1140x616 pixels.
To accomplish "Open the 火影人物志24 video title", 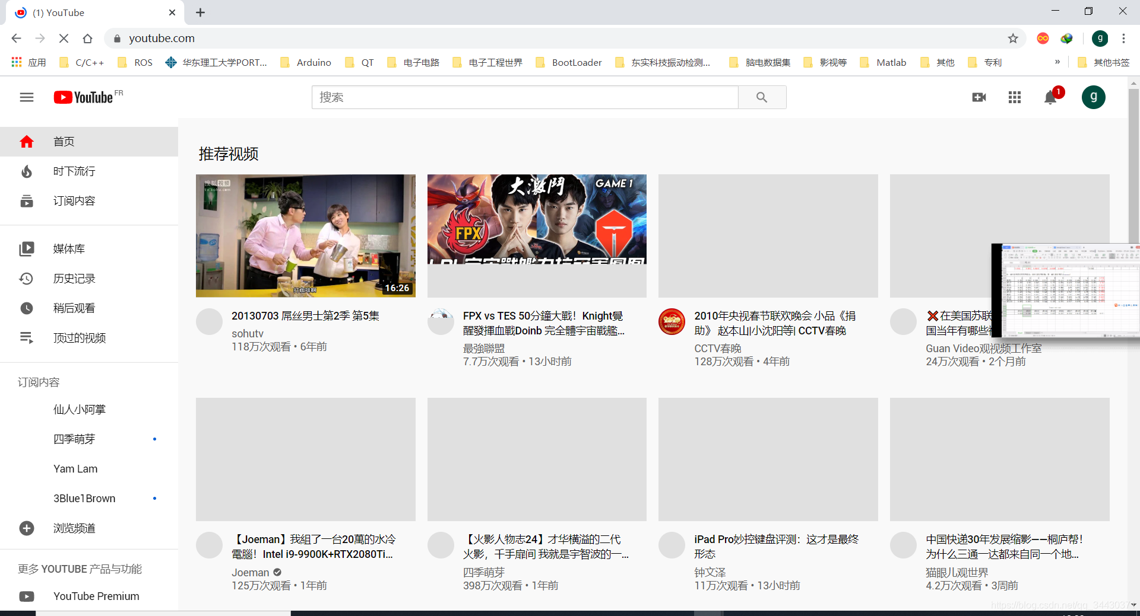I will 546,547.
